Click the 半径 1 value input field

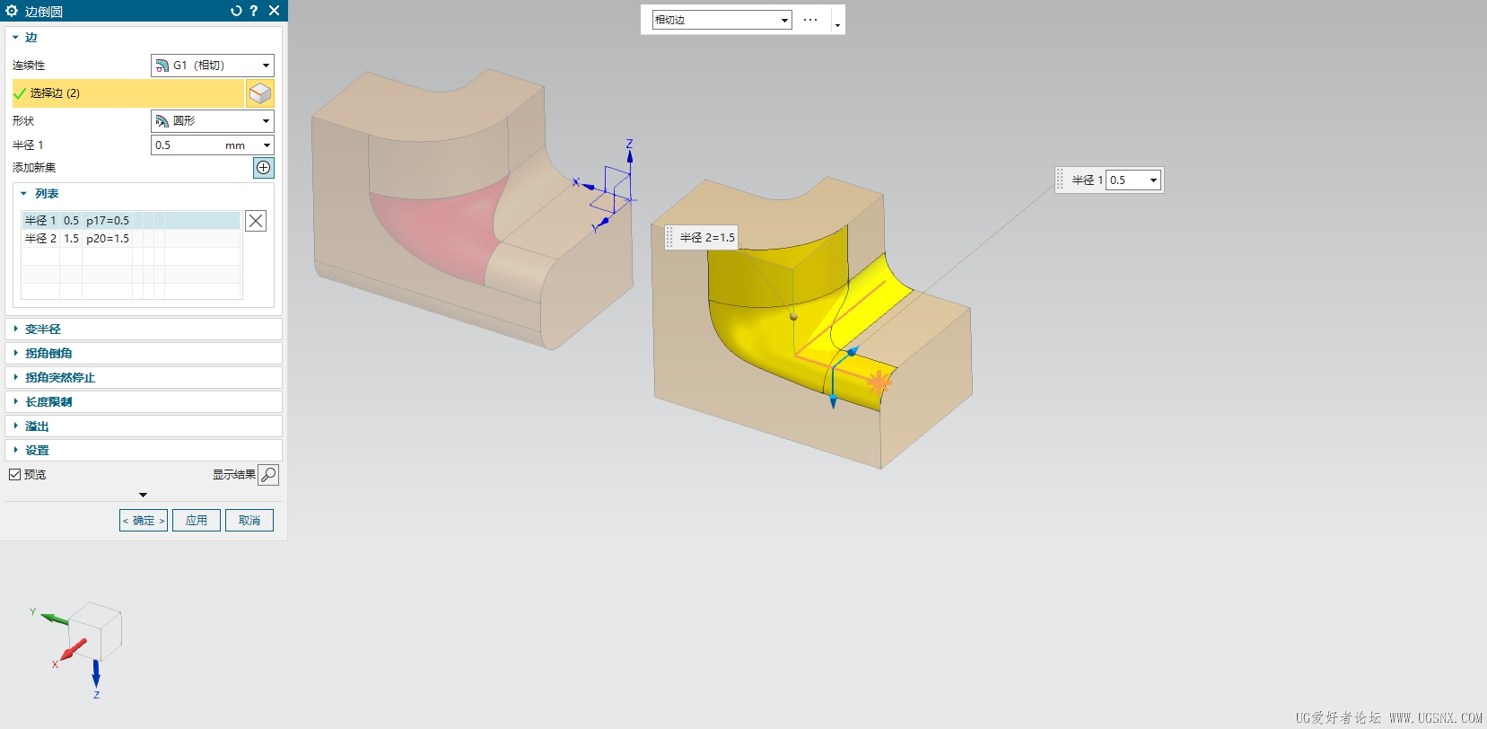(187, 145)
